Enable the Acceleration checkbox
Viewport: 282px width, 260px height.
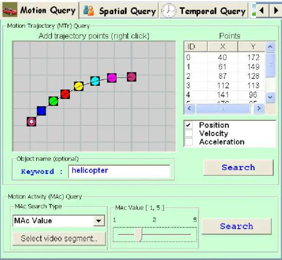(189, 142)
